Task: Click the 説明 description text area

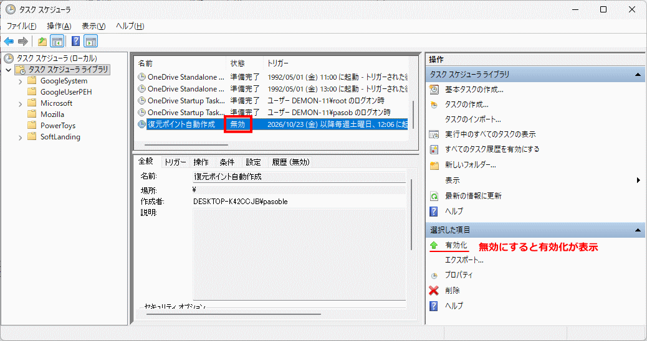Action: (299, 254)
